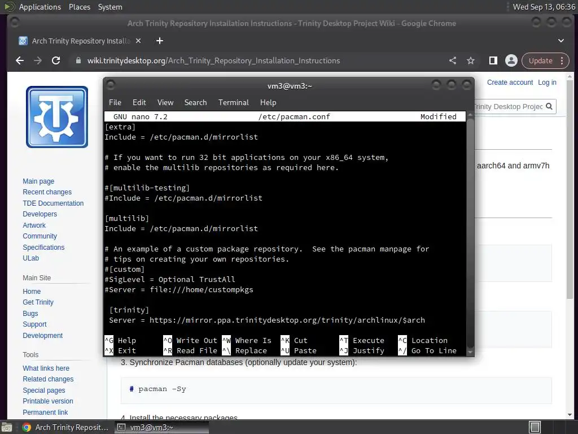The image size is (578, 434).
Task: Click workspace switcher in bottom panel
Action: [x=535, y=427]
